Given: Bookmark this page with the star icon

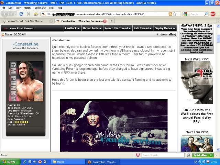Looking at the screenshot, I should point(175,14).
